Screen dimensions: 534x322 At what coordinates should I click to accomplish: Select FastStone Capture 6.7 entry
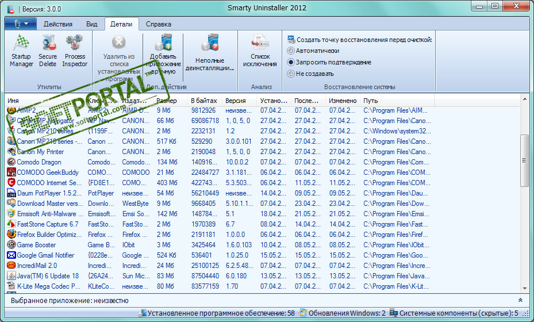(48, 224)
